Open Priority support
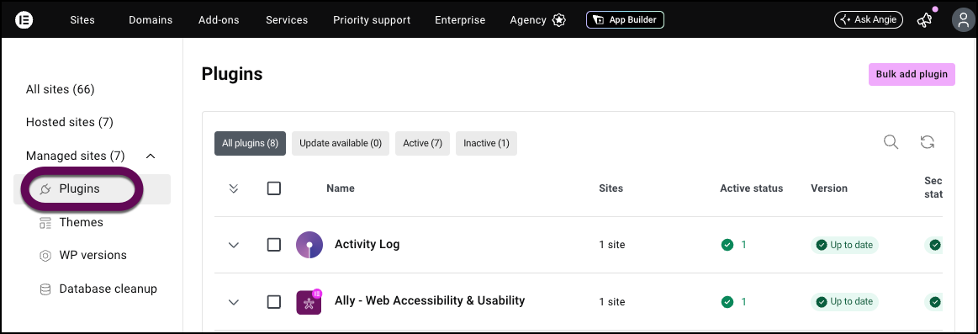 tap(372, 20)
